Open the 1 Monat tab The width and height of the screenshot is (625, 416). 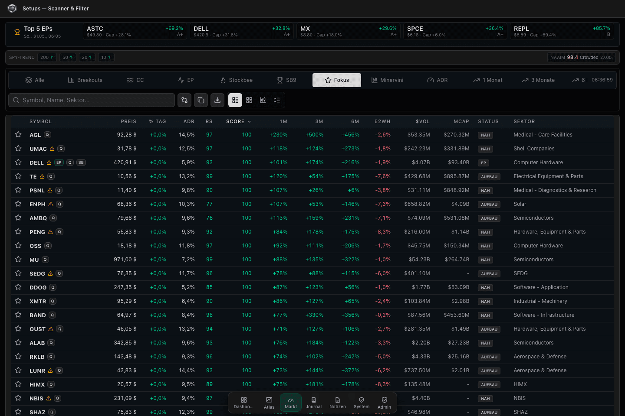point(488,80)
